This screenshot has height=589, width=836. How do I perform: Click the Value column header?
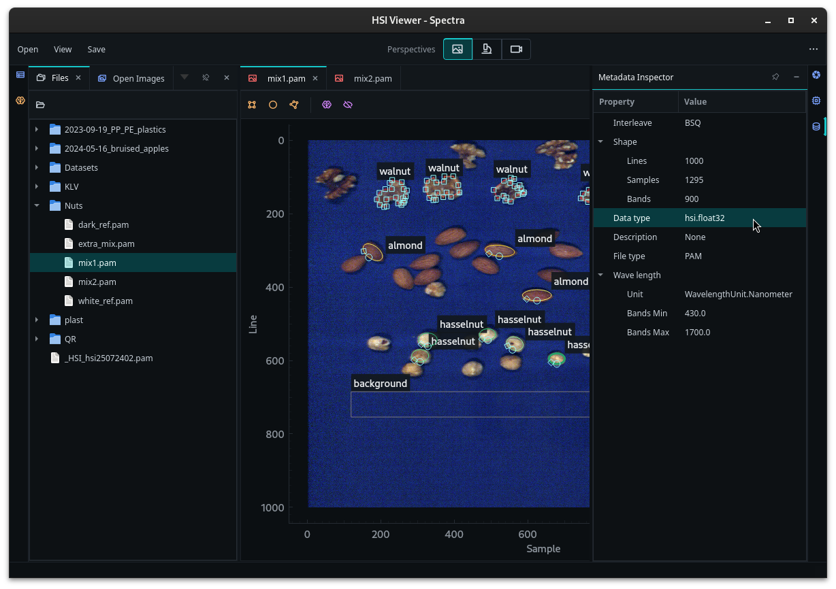[742, 101]
